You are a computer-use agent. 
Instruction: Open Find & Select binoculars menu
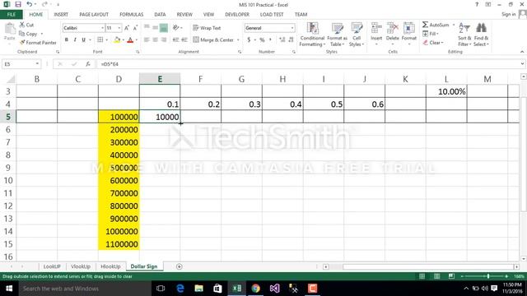coord(481,35)
